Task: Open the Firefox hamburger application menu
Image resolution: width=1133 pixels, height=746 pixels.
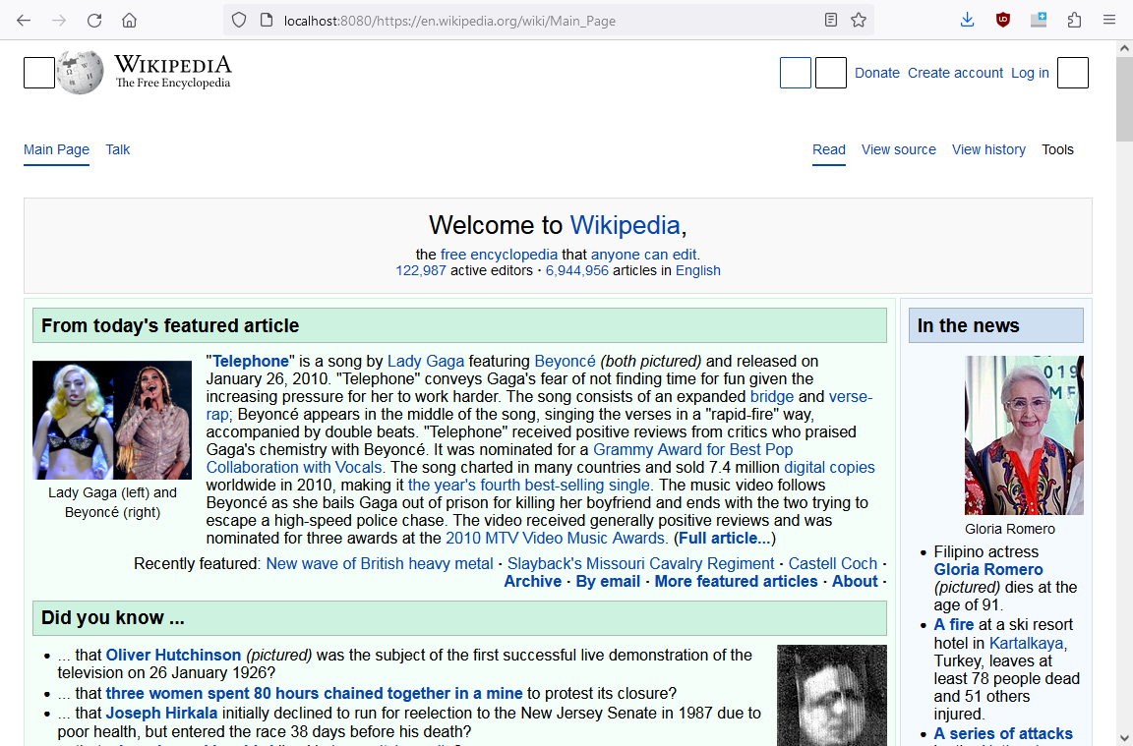Action: [1109, 21]
